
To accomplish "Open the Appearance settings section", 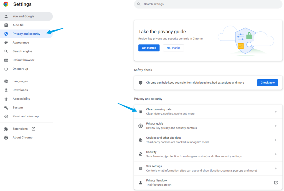I will tap(21, 43).
